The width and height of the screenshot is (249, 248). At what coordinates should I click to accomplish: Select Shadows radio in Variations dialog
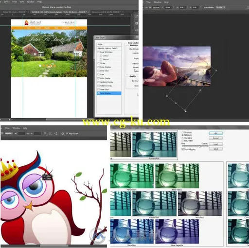(x=183, y=132)
